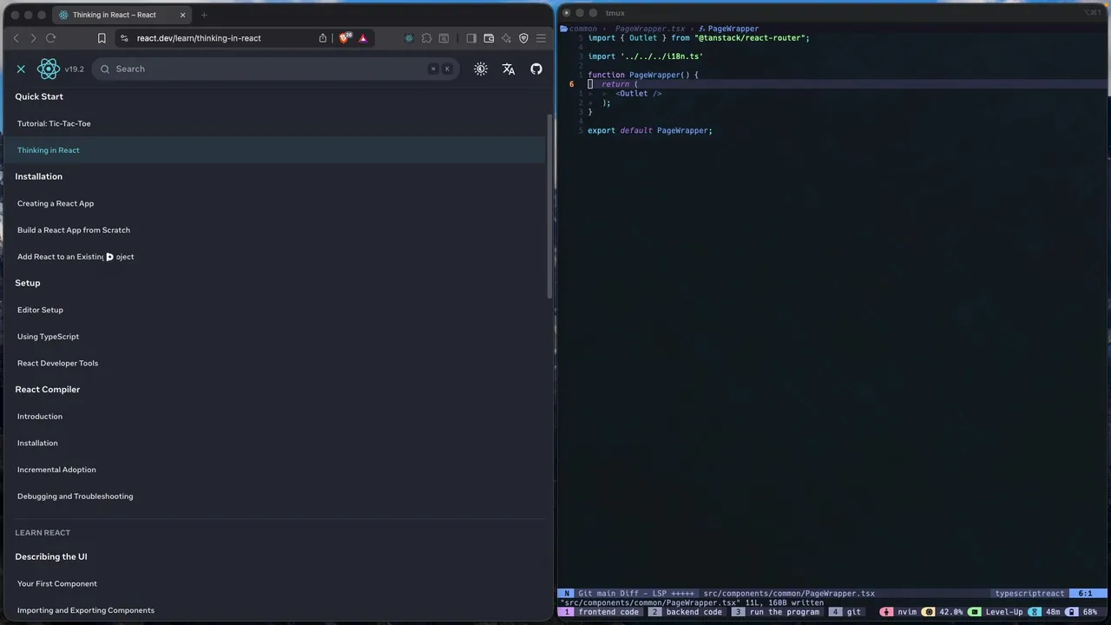This screenshot has height=625, width=1111.
Task: Open Leo AI sparkle icon
Action: (506, 38)
